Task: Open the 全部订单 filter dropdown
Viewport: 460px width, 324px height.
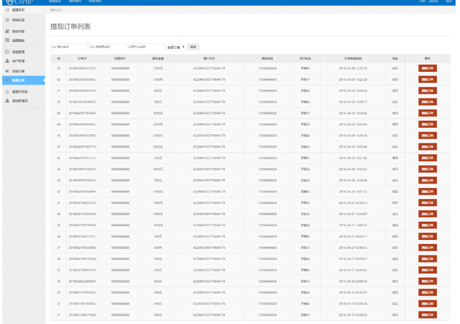Action: [x=175, y=46]
